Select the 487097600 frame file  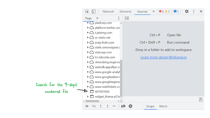(102, 92)
